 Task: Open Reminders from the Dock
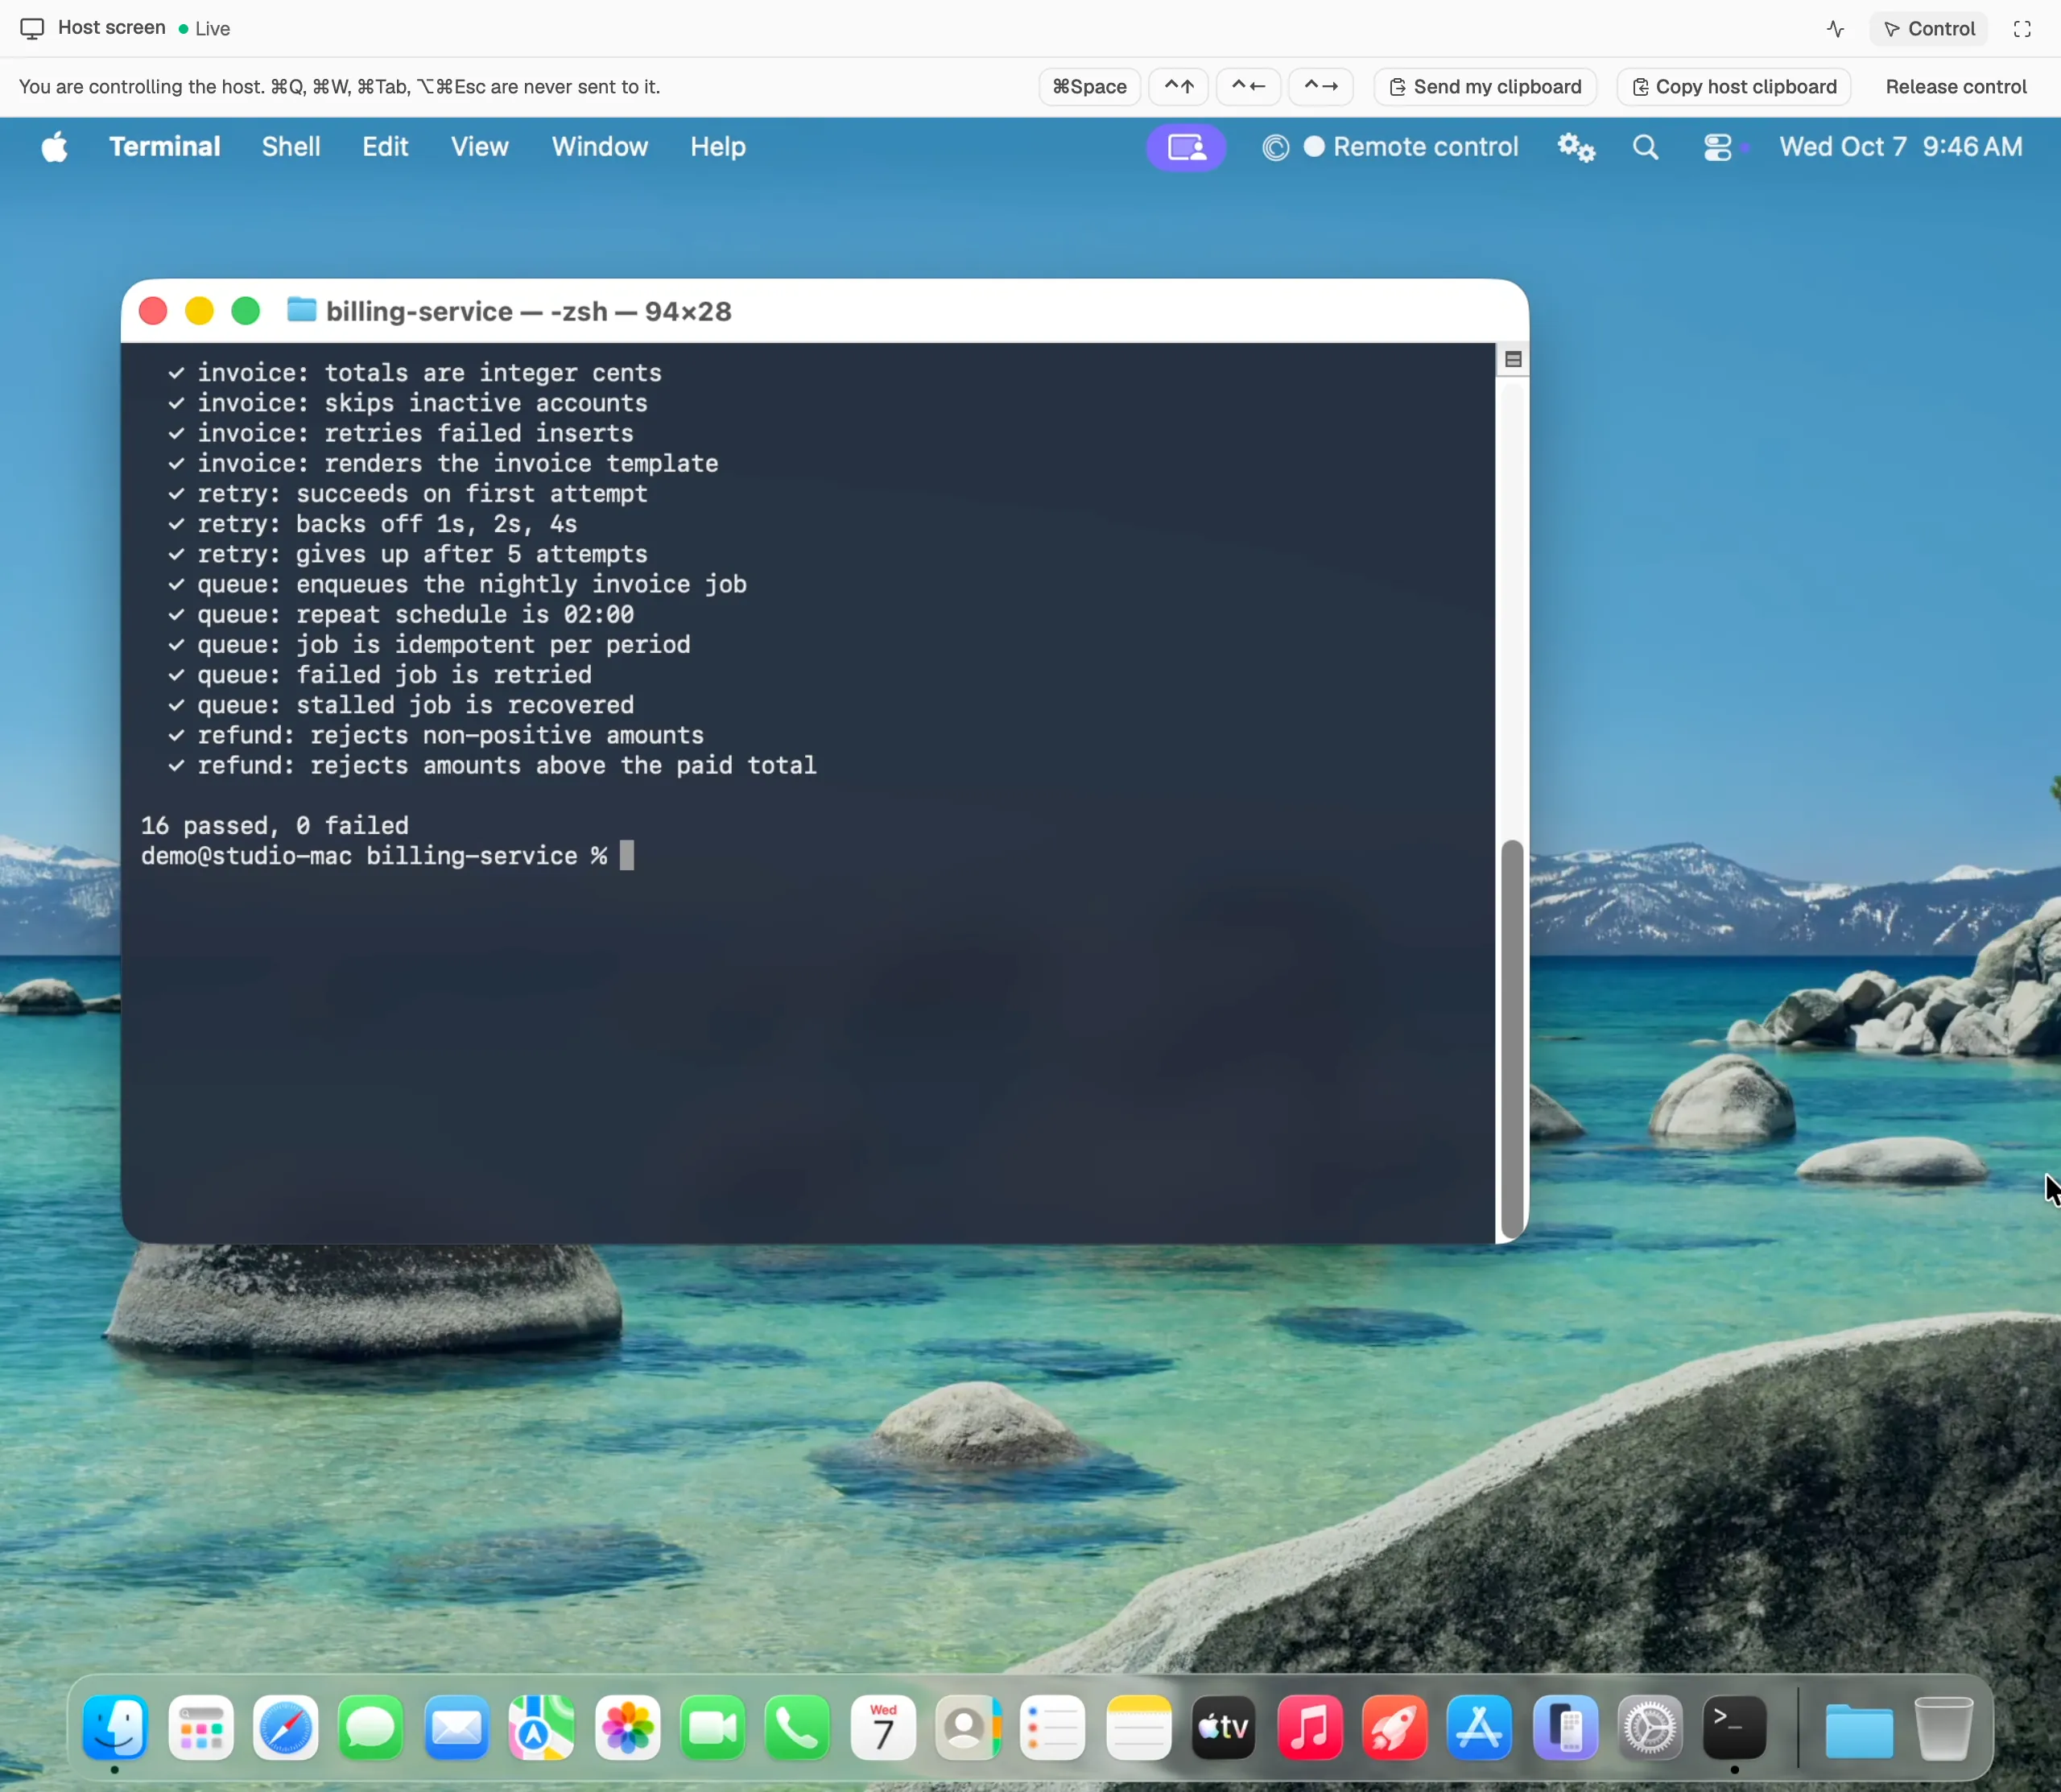1053,1727
